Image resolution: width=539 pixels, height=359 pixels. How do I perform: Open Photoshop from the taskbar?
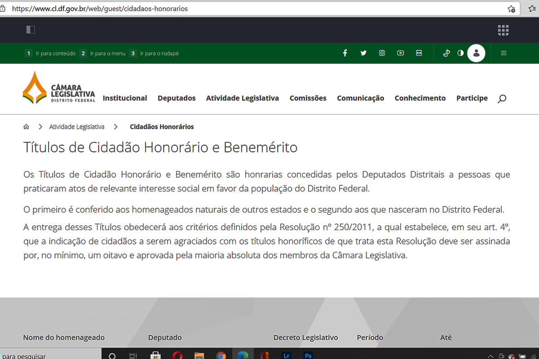[308, 355]
